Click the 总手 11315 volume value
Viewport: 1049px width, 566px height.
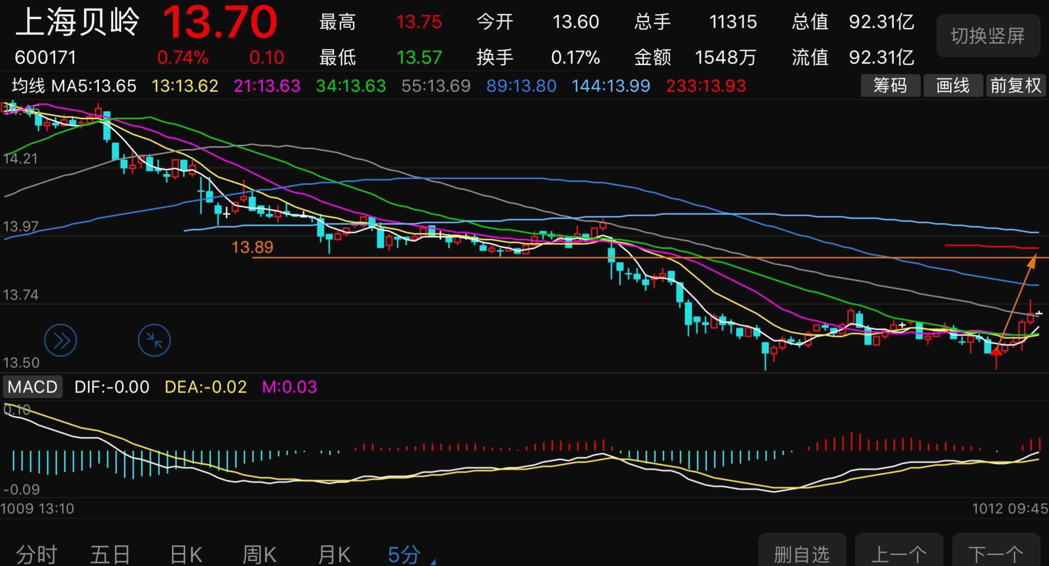[x=733, y=22]
